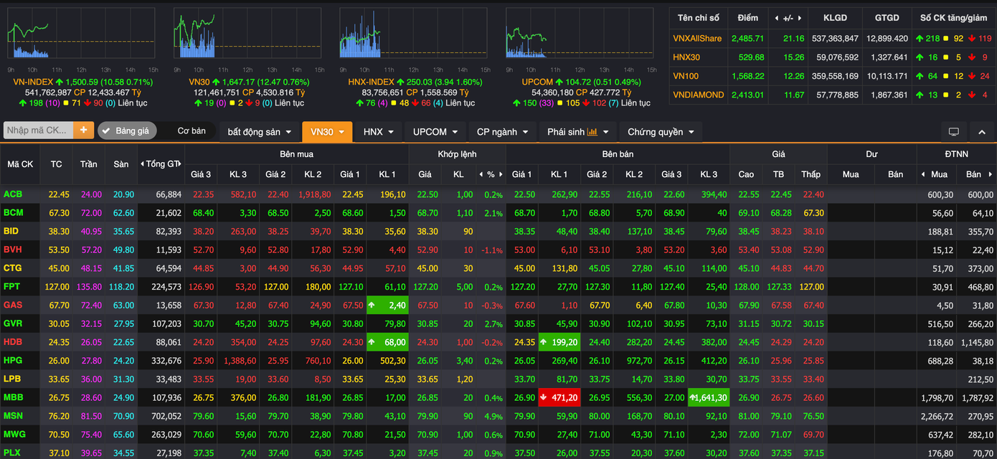Click the Khớp lệnh group header
Screen dimensions: 997x459
tap(457, 154)
